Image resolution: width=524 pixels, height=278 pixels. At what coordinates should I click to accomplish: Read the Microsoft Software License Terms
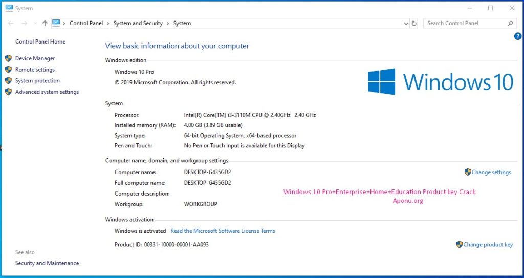(x=223, y=231)
